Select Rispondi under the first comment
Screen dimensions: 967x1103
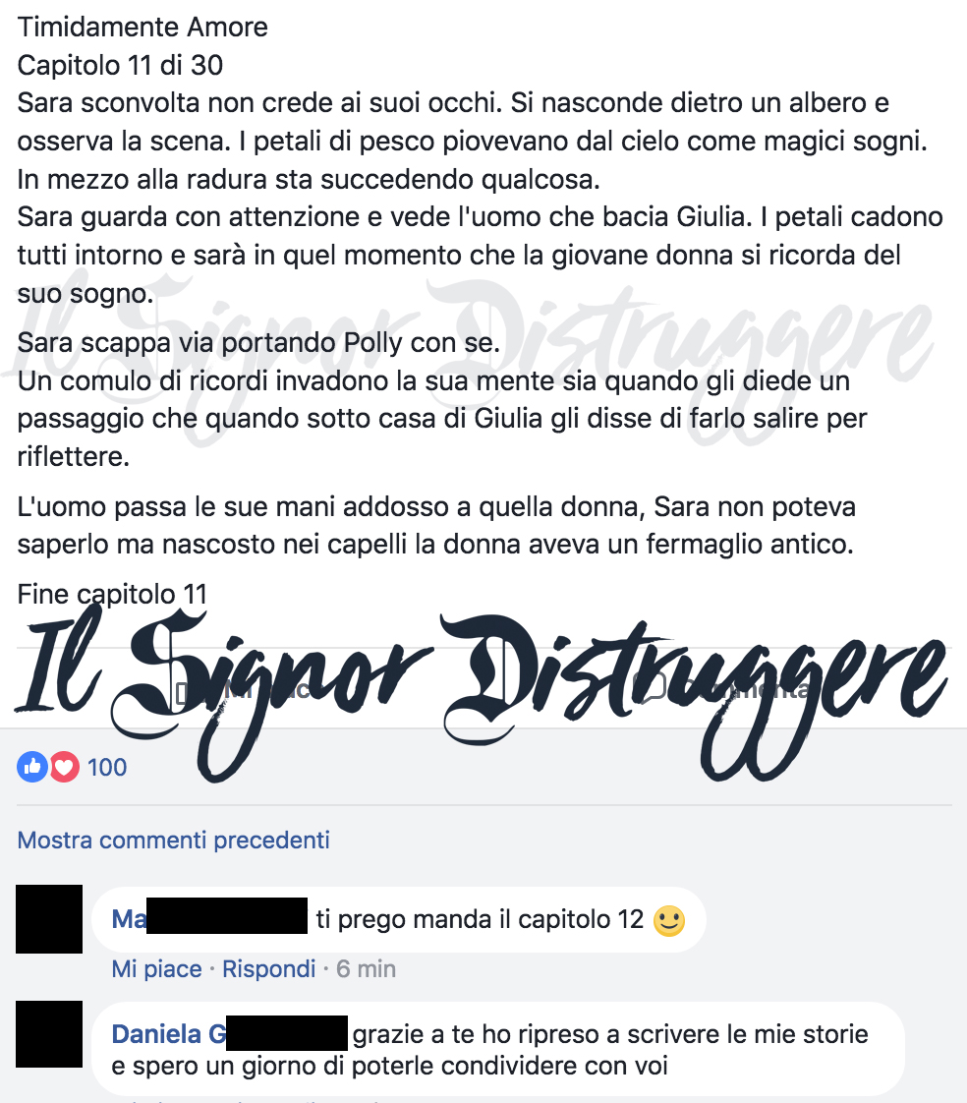point(268,969)
